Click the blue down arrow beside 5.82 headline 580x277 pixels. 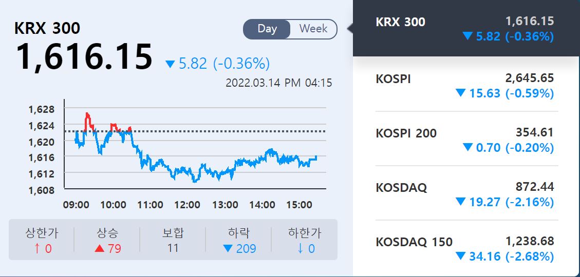coord(170,64)
